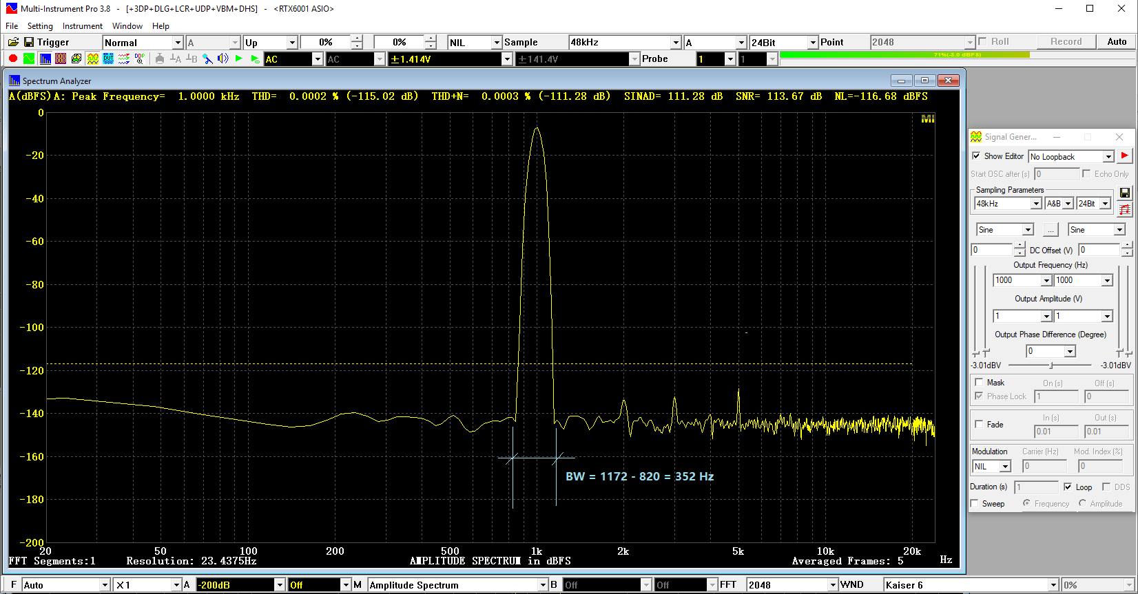The image size is (1138, 594).
Task: Expand the Kaiser 6 window function dropdown
Action: [1053, 585]
